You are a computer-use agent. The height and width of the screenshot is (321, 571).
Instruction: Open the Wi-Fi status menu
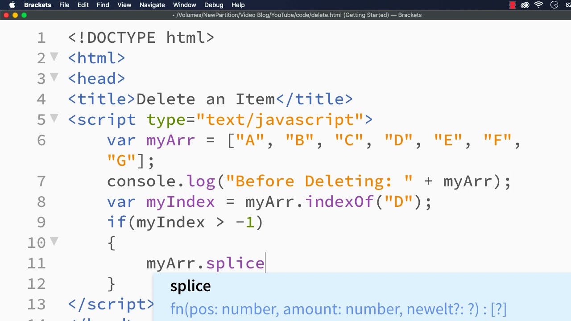(539, 5)
